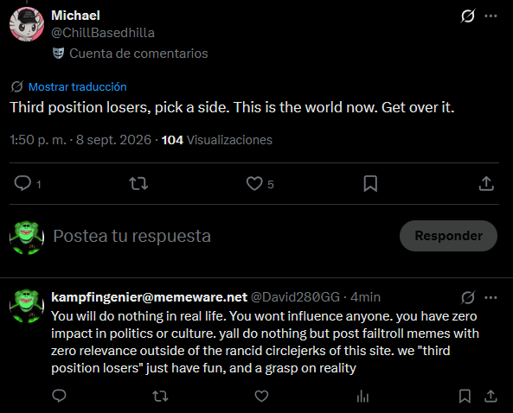Viewport: 513px width, 413px height.
Task: Open more options on the kampfingenier reply
Action: [491, 297]
